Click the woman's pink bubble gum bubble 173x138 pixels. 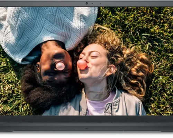82,65
